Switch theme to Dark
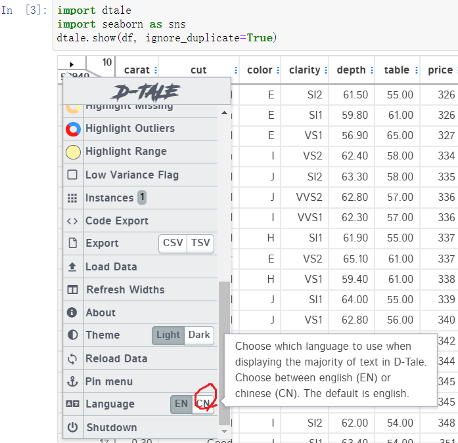This screenshot has width=458, height=443. (x=199, y=335)
